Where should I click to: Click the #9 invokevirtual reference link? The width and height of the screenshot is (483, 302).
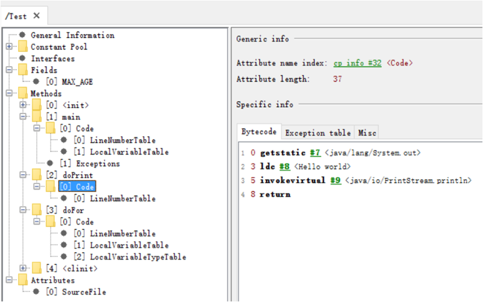[x=335, y=180]
